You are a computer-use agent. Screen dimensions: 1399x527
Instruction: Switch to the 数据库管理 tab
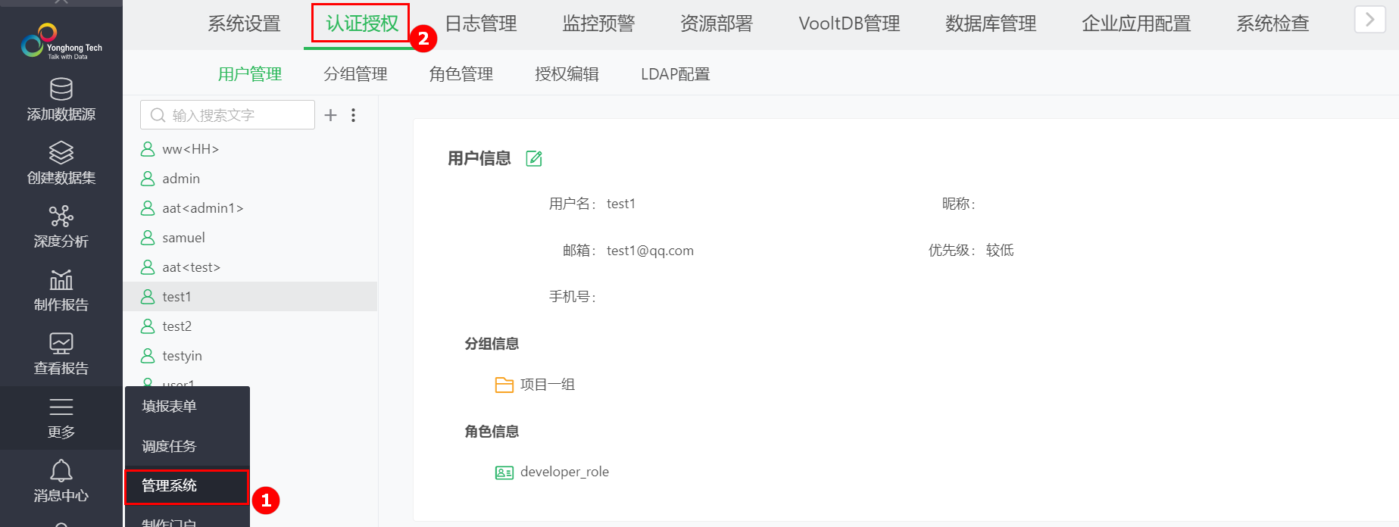991,23
